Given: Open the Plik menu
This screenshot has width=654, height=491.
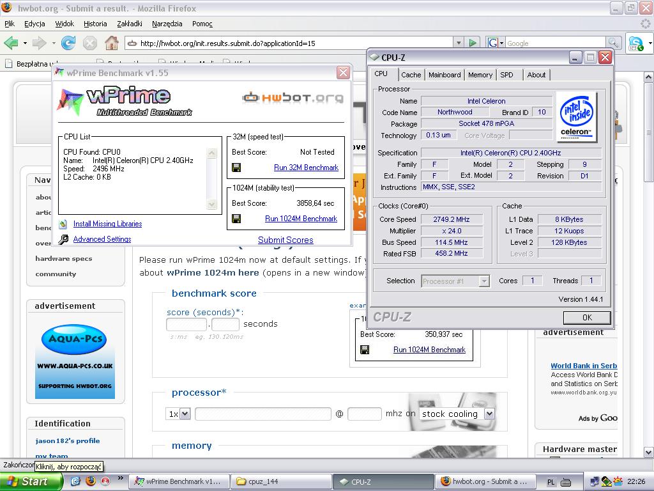Looking at the screenshot, I should 10,24.
